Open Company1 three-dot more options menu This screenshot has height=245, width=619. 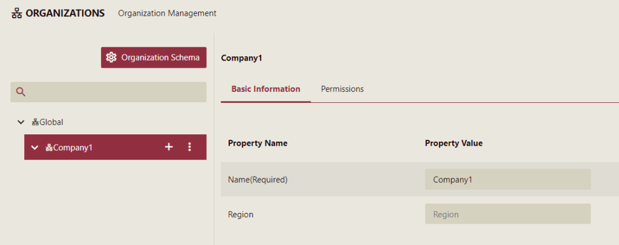[189, 147]
